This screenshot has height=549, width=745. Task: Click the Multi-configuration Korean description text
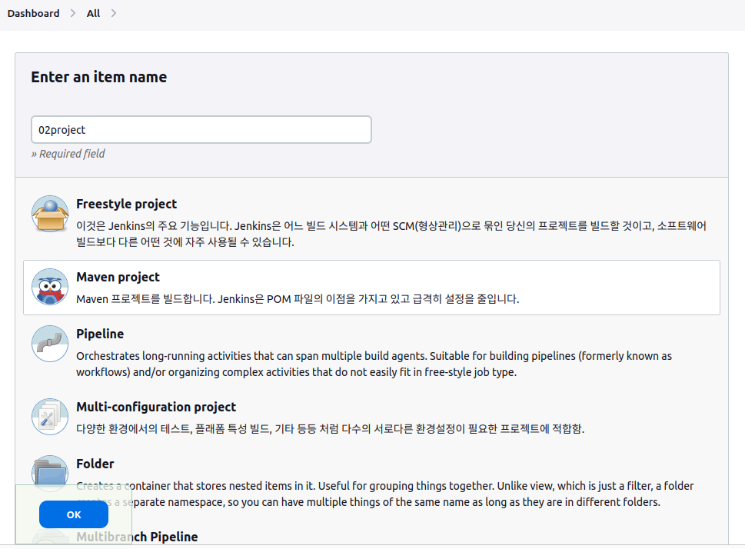click(x=330, y=429)
